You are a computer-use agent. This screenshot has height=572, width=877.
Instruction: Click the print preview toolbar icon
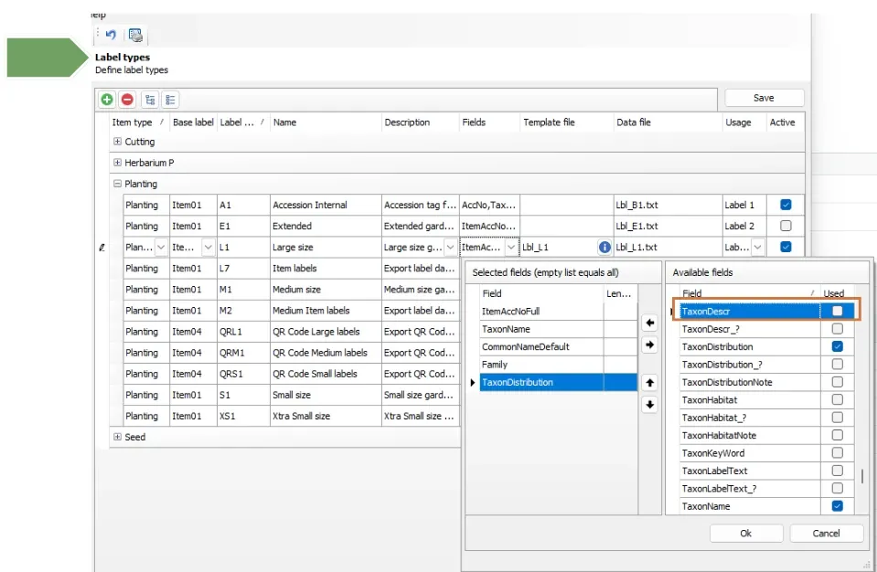coord(135,36)
